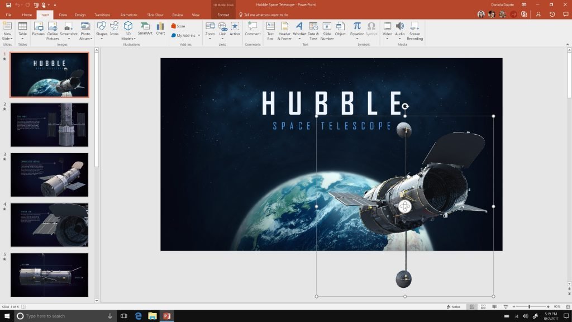Switch to Reading View in status bar

[494, 307]
